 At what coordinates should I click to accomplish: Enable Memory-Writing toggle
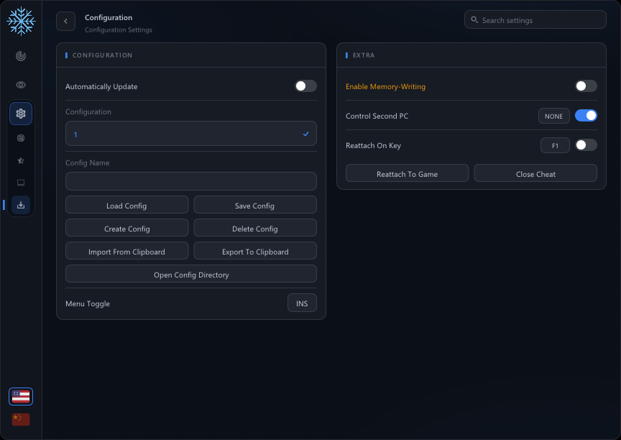(x=586, y=86)
